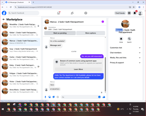Click the message input field
146x116 pixels.
pos(79,97)
